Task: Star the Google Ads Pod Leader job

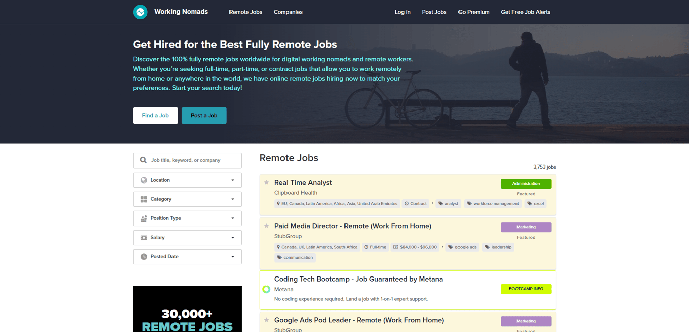Action: point(267,320)
